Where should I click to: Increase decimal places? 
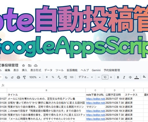65,77
